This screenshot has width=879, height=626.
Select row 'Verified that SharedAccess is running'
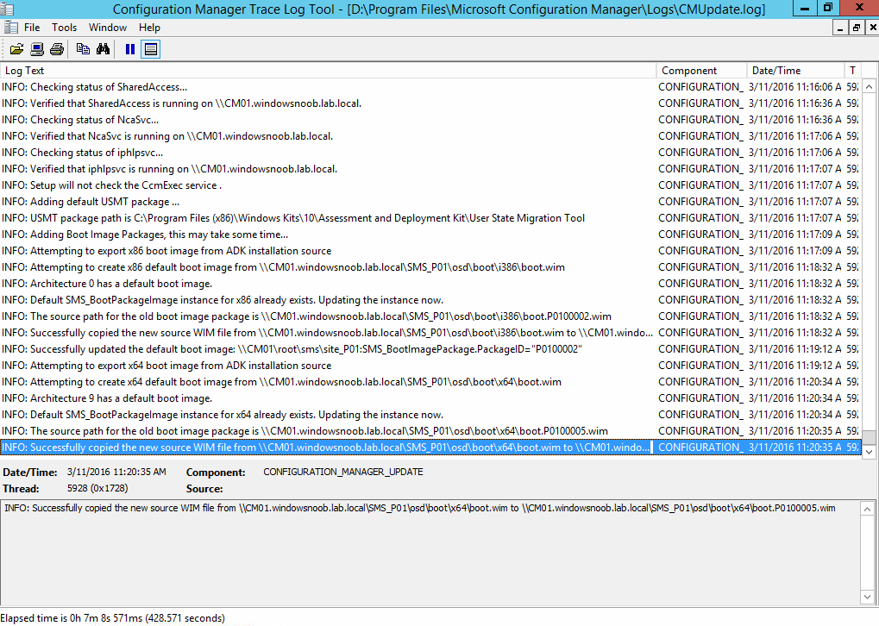[430, 103]
